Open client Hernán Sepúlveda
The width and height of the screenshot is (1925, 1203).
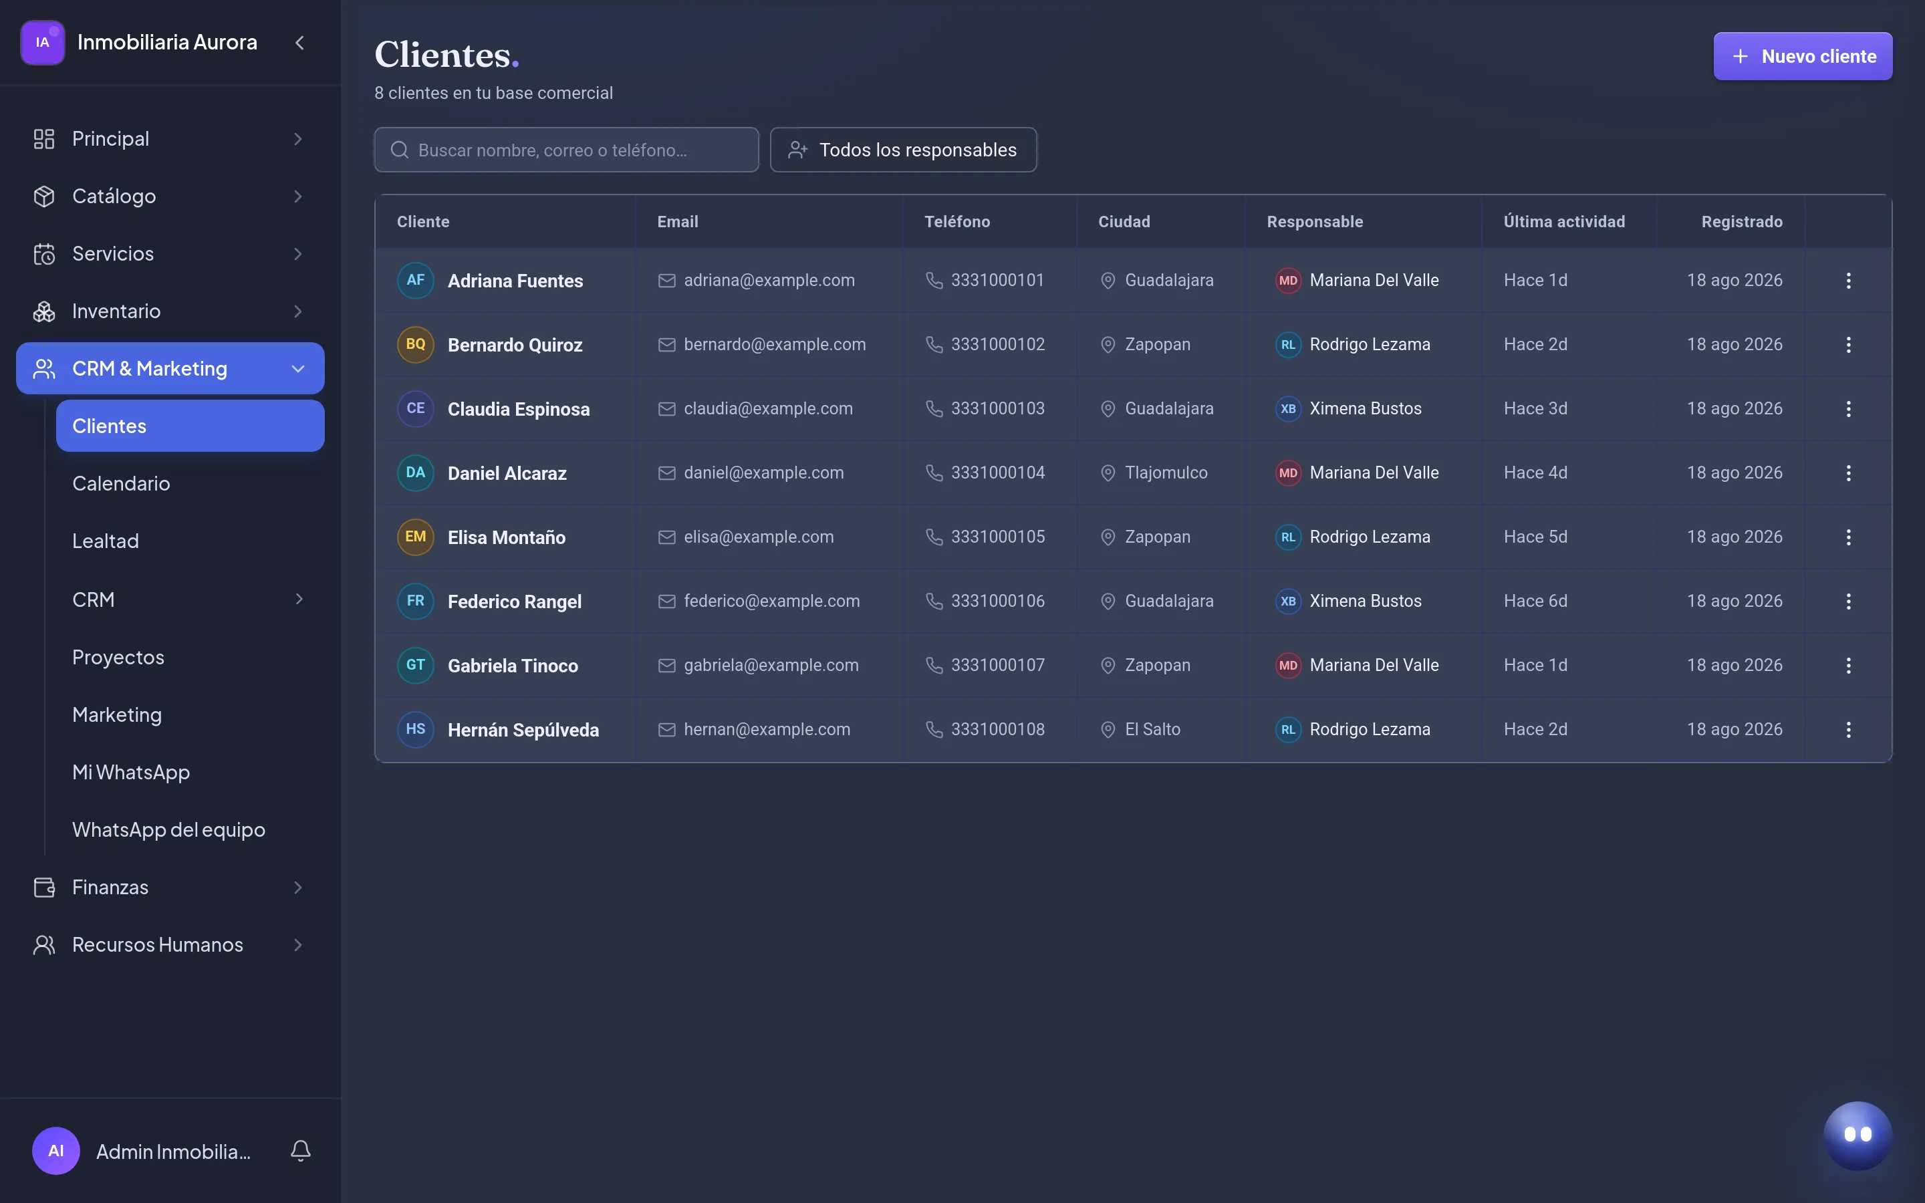(523, 730)
